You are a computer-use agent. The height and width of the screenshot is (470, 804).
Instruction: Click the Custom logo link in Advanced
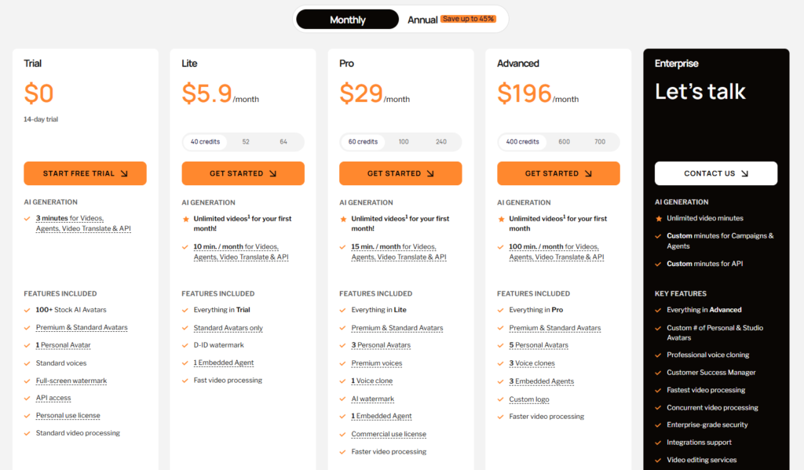pos(529,399)
